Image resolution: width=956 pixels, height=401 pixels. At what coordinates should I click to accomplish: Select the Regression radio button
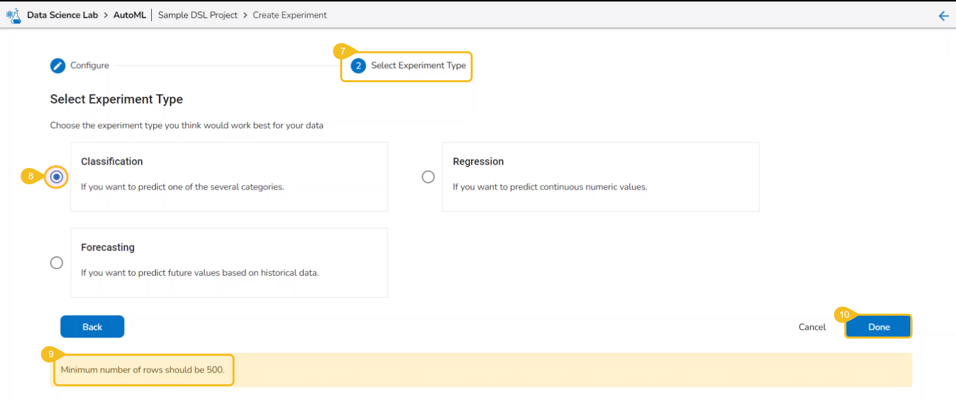click(428, 177)
